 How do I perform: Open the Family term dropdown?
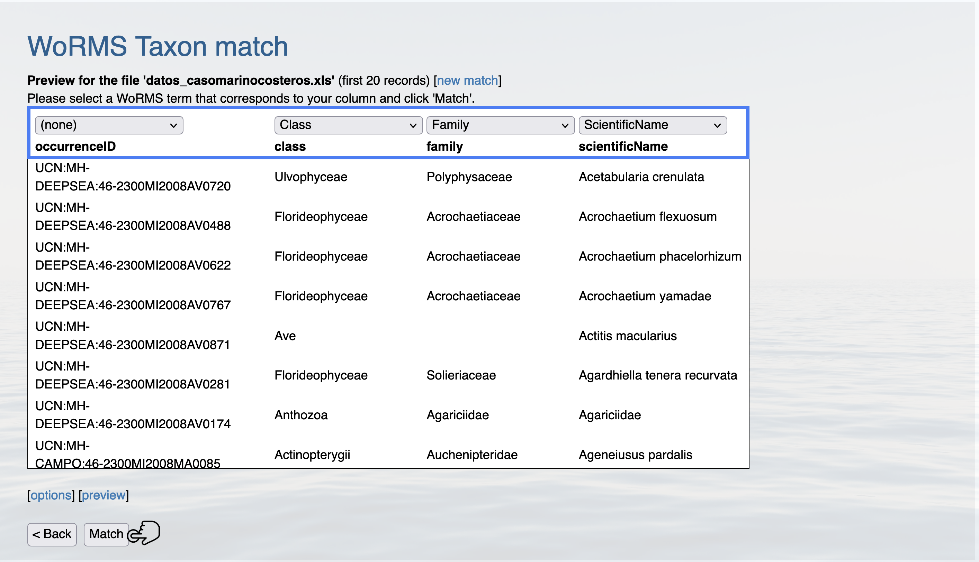[x=500, y=125]
